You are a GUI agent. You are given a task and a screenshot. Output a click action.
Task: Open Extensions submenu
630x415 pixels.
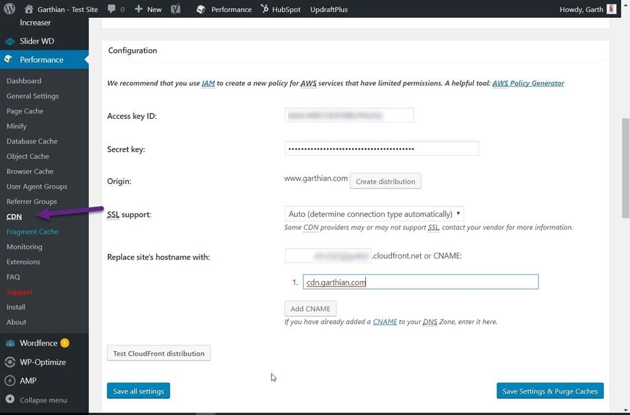[x=23, y=262]
